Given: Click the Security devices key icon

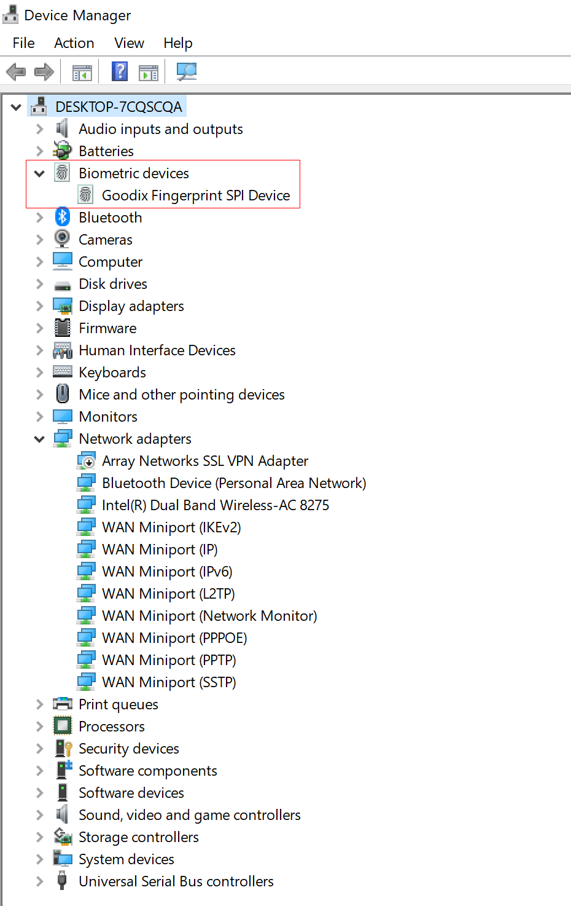Looking at the screenshot, I should [x=63, y=748].
